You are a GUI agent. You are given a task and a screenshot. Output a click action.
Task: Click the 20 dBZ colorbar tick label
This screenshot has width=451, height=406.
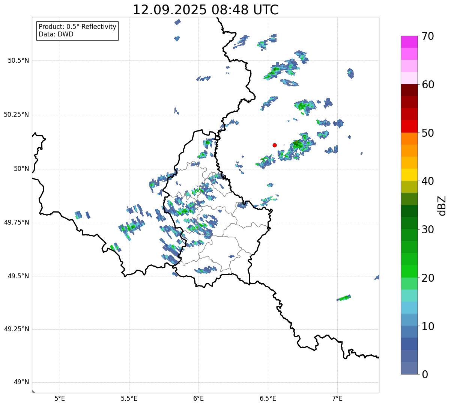pos(428,278)
